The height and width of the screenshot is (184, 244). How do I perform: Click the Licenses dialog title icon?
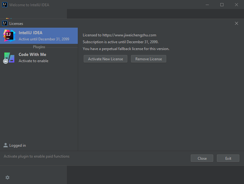point(5,23)
